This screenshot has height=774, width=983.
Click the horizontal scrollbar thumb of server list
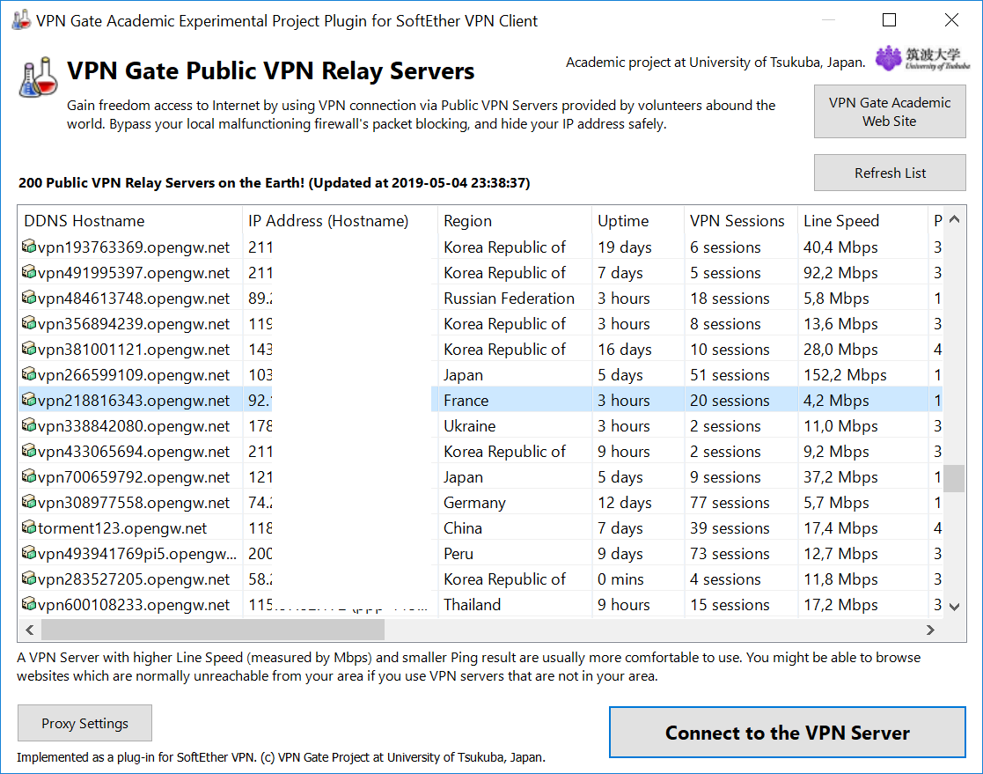[212, 630]
